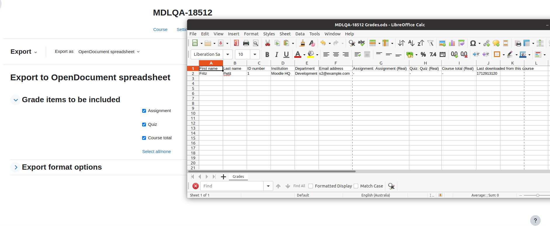
Task: Enable the Formatted Display checkbox
Action: coord(311,186)
